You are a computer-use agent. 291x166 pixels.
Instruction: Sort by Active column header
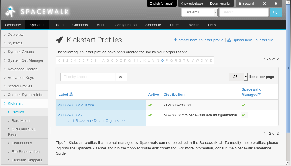click(154, 95)
